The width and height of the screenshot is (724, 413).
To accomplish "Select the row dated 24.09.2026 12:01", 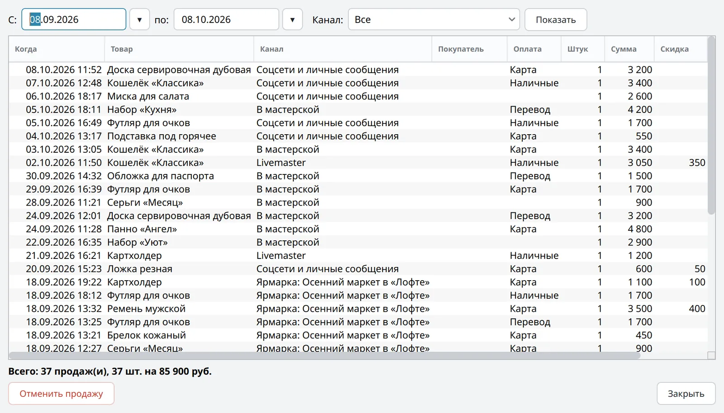I will click(x=358, y=216).
